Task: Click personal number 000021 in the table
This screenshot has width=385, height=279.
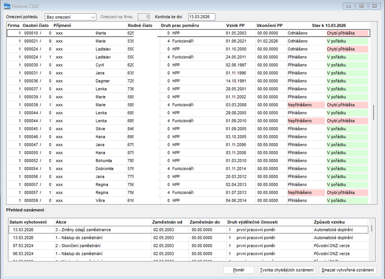Action: [x=31, y=41]
